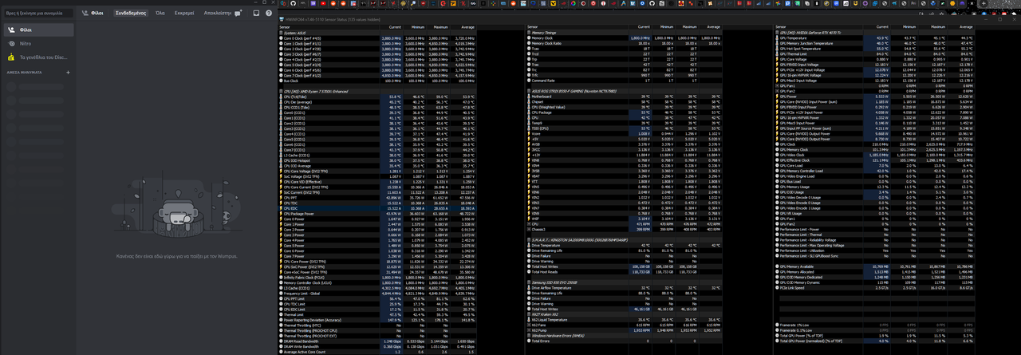The width and height of the screenshot is (1021, 355).
Task: Click Minimum column header in the CPU panel
Action: click(x=416, y=27)
